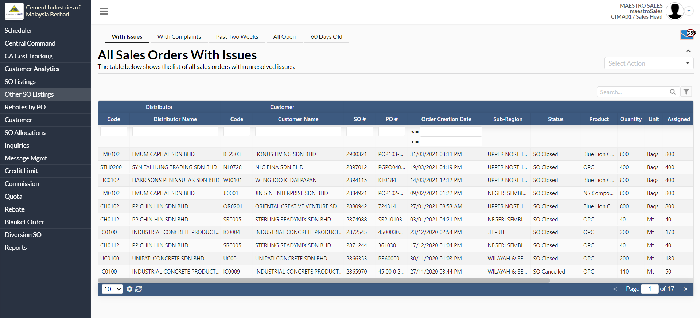Sort by Product column header
This screenshot has width=700, height=318.
pyautogui.click(x=599, y=119)
